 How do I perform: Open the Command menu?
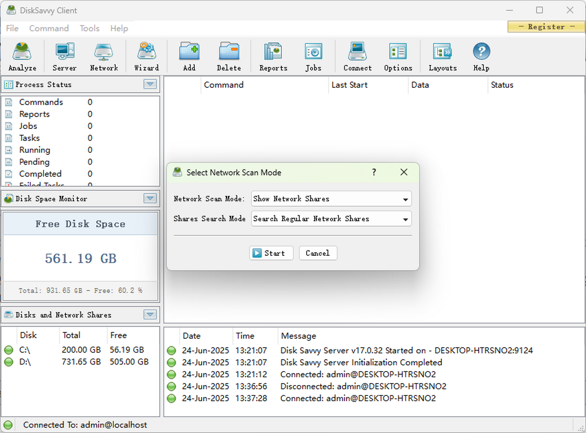49,28
